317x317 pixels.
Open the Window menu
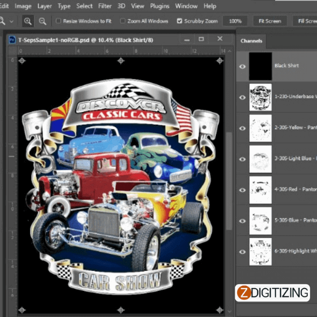[x=186, y=6]
